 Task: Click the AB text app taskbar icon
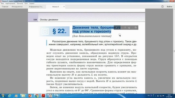(x=50, y=96)
